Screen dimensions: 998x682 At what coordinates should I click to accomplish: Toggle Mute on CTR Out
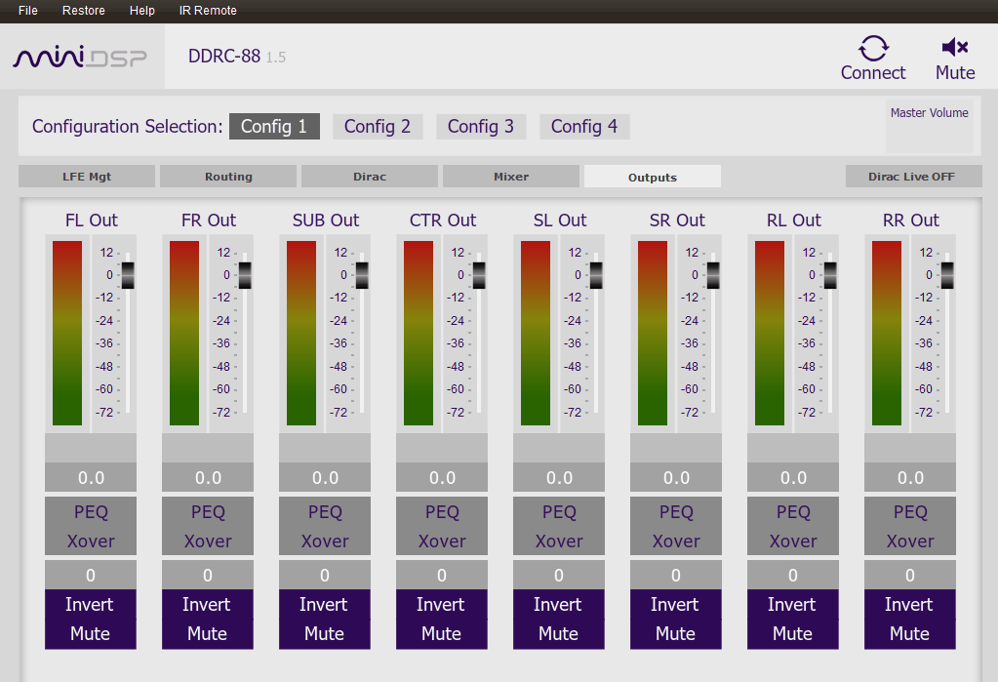[442, 634]
